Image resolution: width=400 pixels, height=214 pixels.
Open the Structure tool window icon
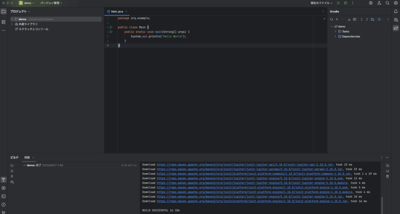point(4,22)
